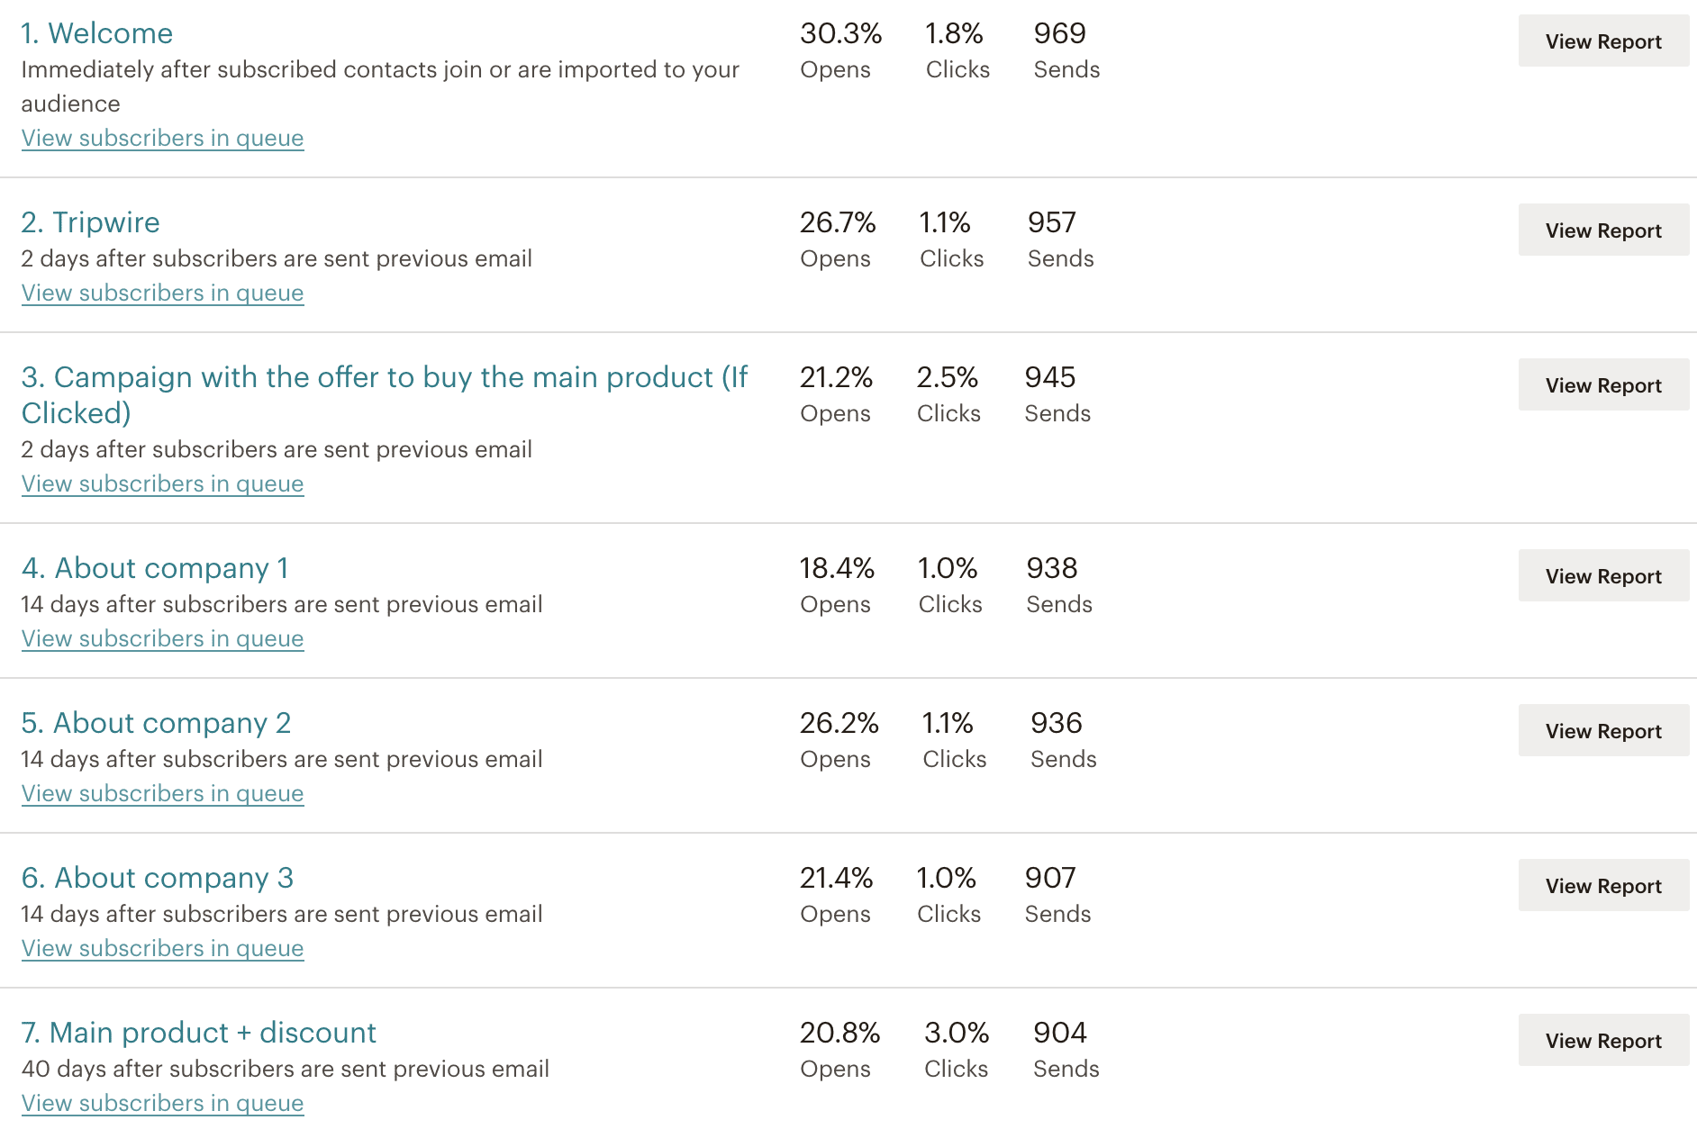Open the "1. Welcome" email title
The width and height of the screenshot is (1697, 1138).
pos(96,33)
